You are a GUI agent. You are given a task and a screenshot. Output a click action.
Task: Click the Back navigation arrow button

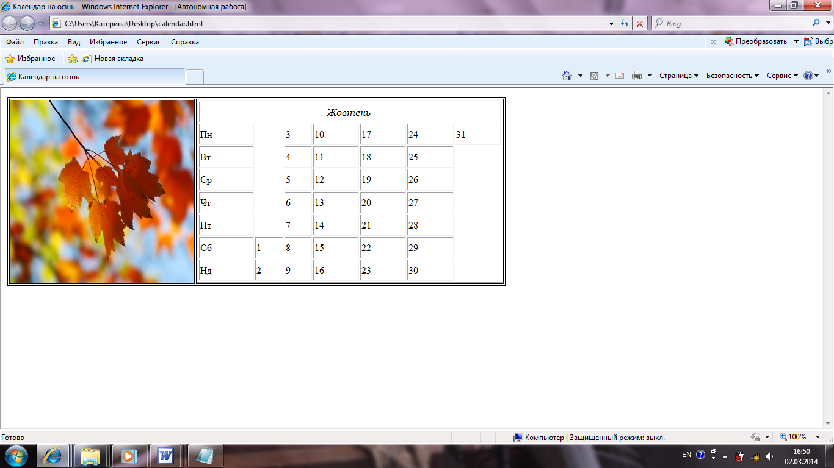(10, 24)
